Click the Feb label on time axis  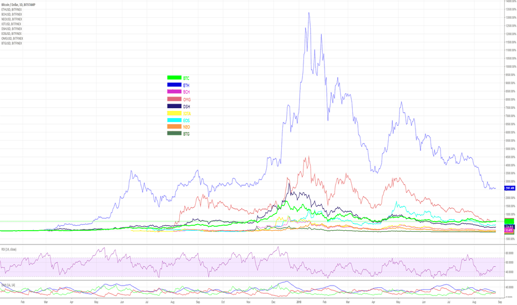pyautogui.click(x=23, y=302)
